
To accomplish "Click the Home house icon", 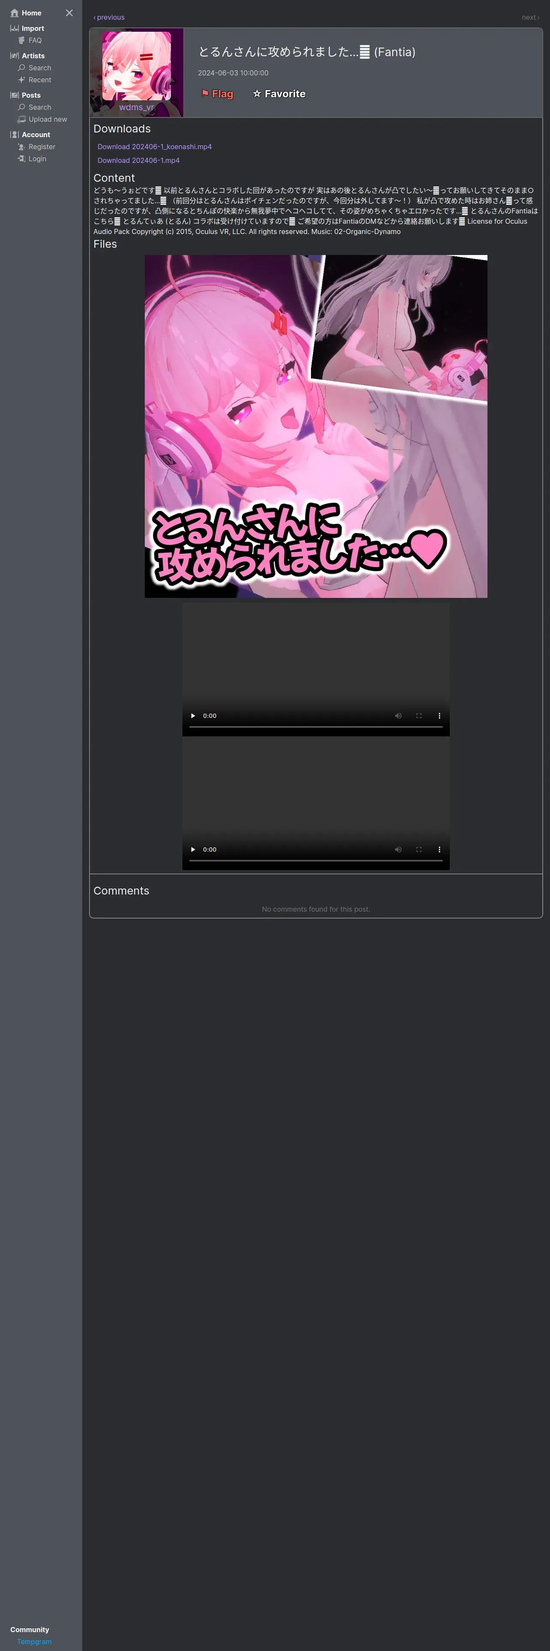I will [15, 13].
